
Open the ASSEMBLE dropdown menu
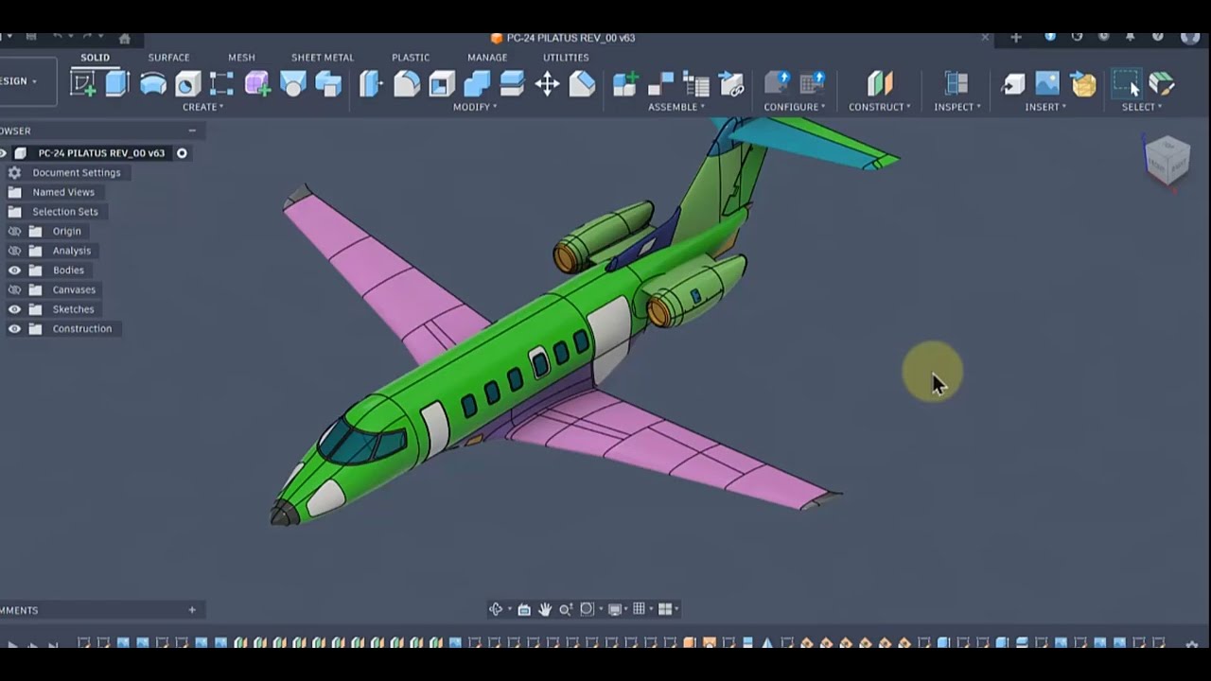click(x=676, y=107)
